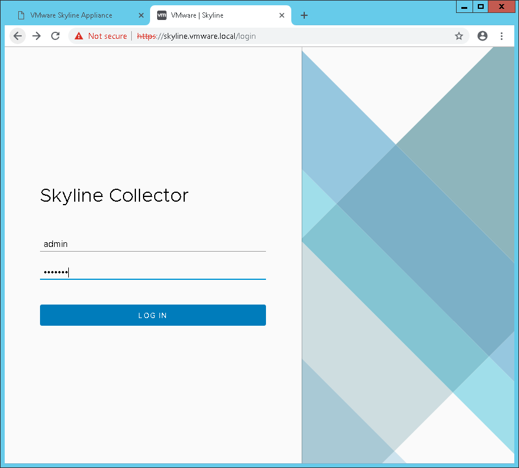Click the LOG IN button

pyautogui.click(x=153, y=315)
